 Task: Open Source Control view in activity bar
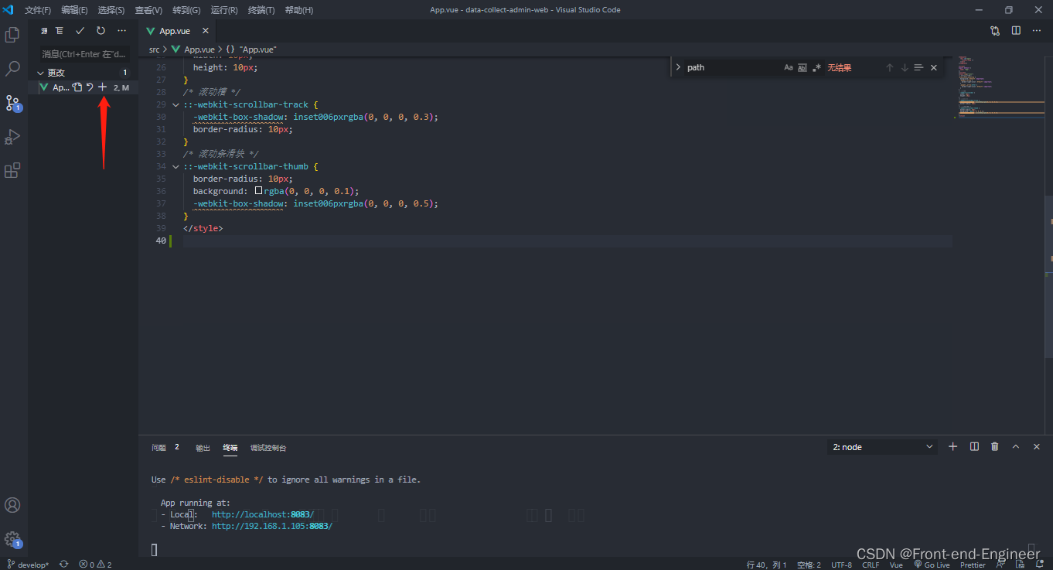tap(12, 103)
